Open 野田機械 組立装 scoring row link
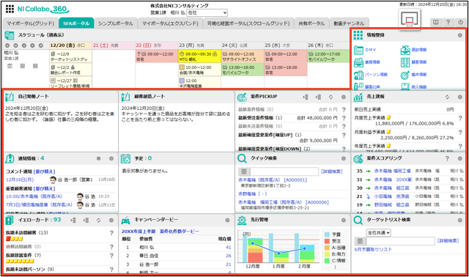This screenshot has height=277, width=469. 391,204
